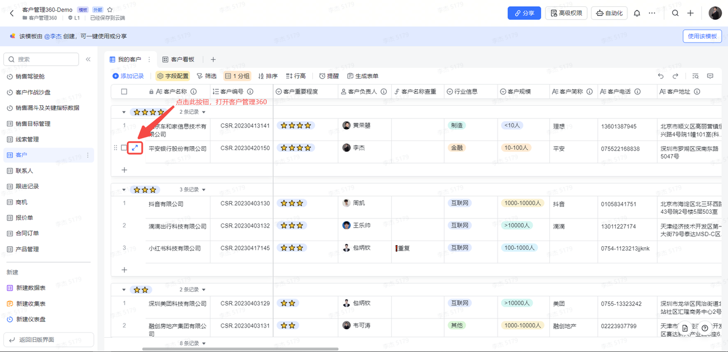Collapse the left sidebar with the chevron

tap(88, 59)
